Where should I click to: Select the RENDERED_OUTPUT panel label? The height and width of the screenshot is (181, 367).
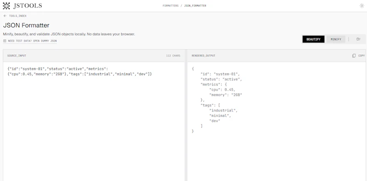point(203,56)
